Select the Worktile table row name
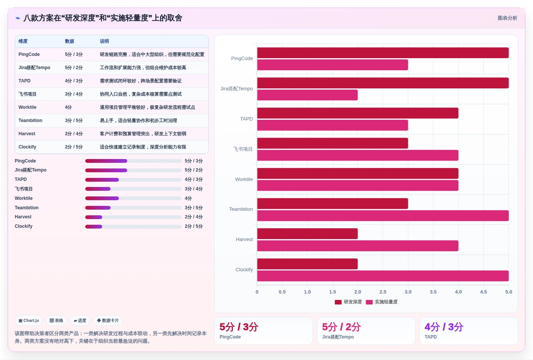Image resolution: width=533 pixels, height=360 pixels. pyautogui.click(x=28, y=107)
